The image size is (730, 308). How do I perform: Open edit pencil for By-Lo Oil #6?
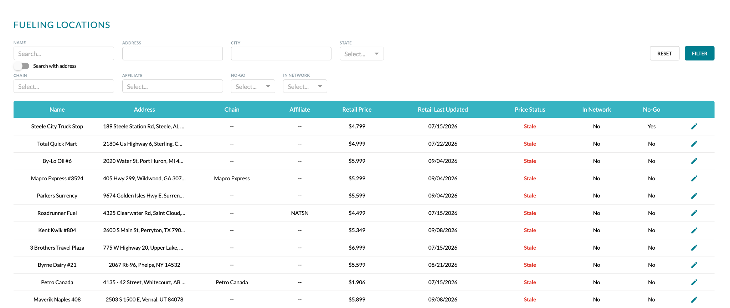694,161
